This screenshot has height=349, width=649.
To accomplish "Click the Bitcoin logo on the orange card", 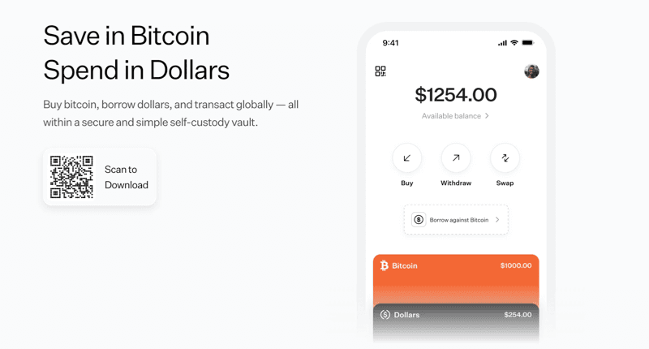I will coord(385,265).
